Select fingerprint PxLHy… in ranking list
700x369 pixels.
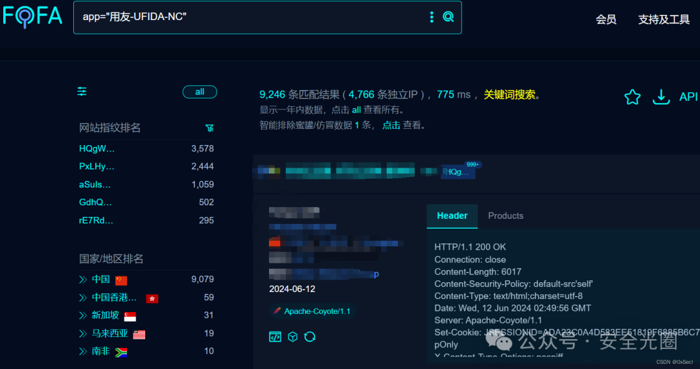point(97,166)
